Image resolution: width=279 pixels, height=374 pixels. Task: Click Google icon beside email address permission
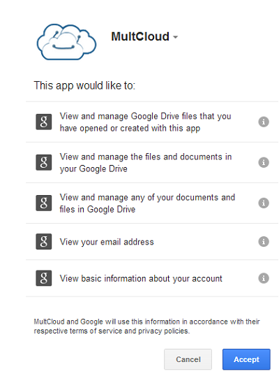point(43,241)
